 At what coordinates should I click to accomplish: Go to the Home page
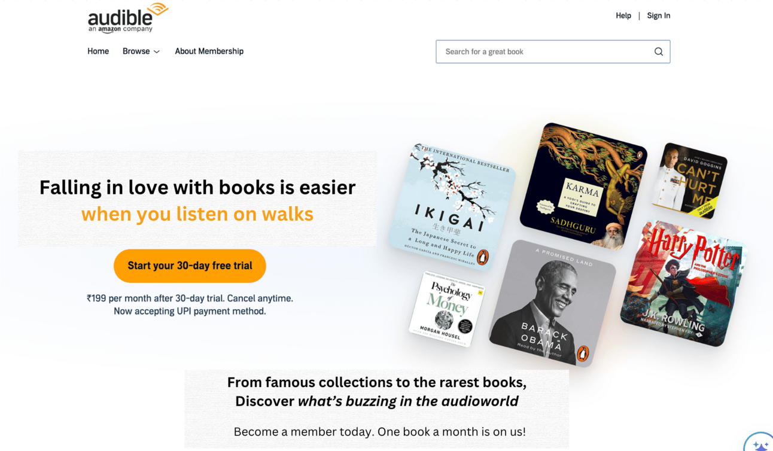98,51
